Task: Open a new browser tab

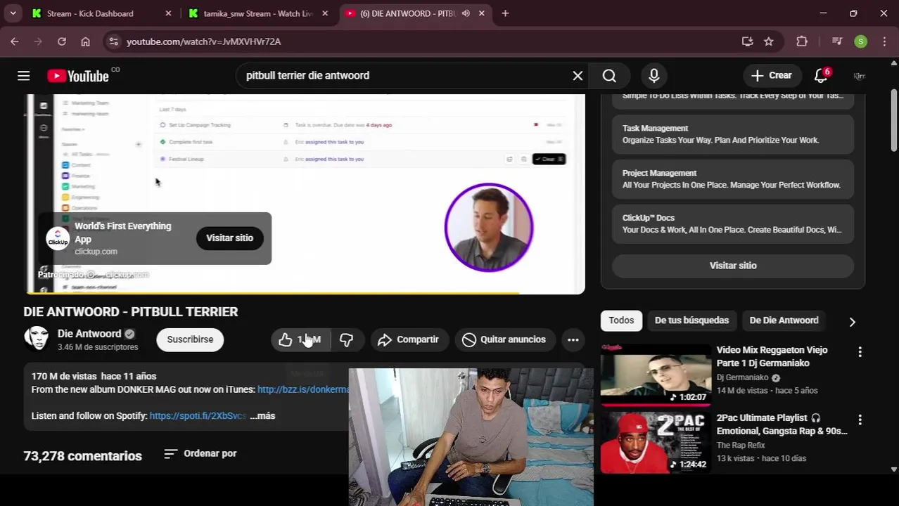Action: (505, 13)
